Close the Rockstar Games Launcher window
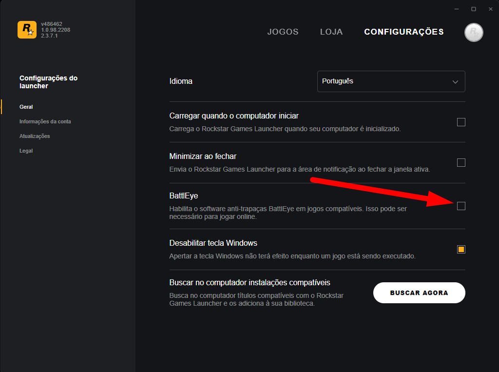Image resolution: width=499 pixels, height=372 pixels. coord(490,9)
